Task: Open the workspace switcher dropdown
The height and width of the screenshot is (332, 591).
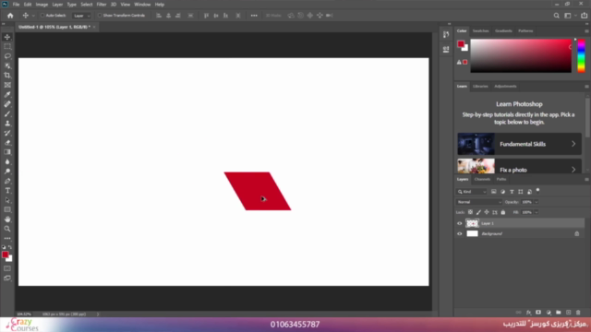Action: tap(570, 16)
